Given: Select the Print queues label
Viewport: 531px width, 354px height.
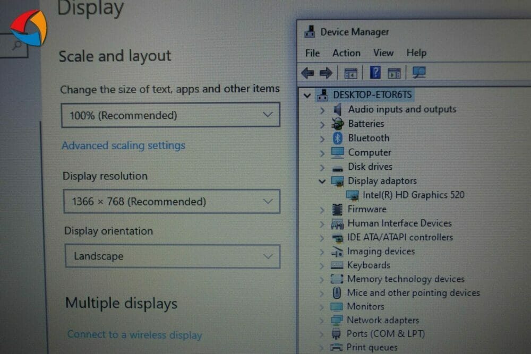Looking at the screenshot, I should (372, 347).
